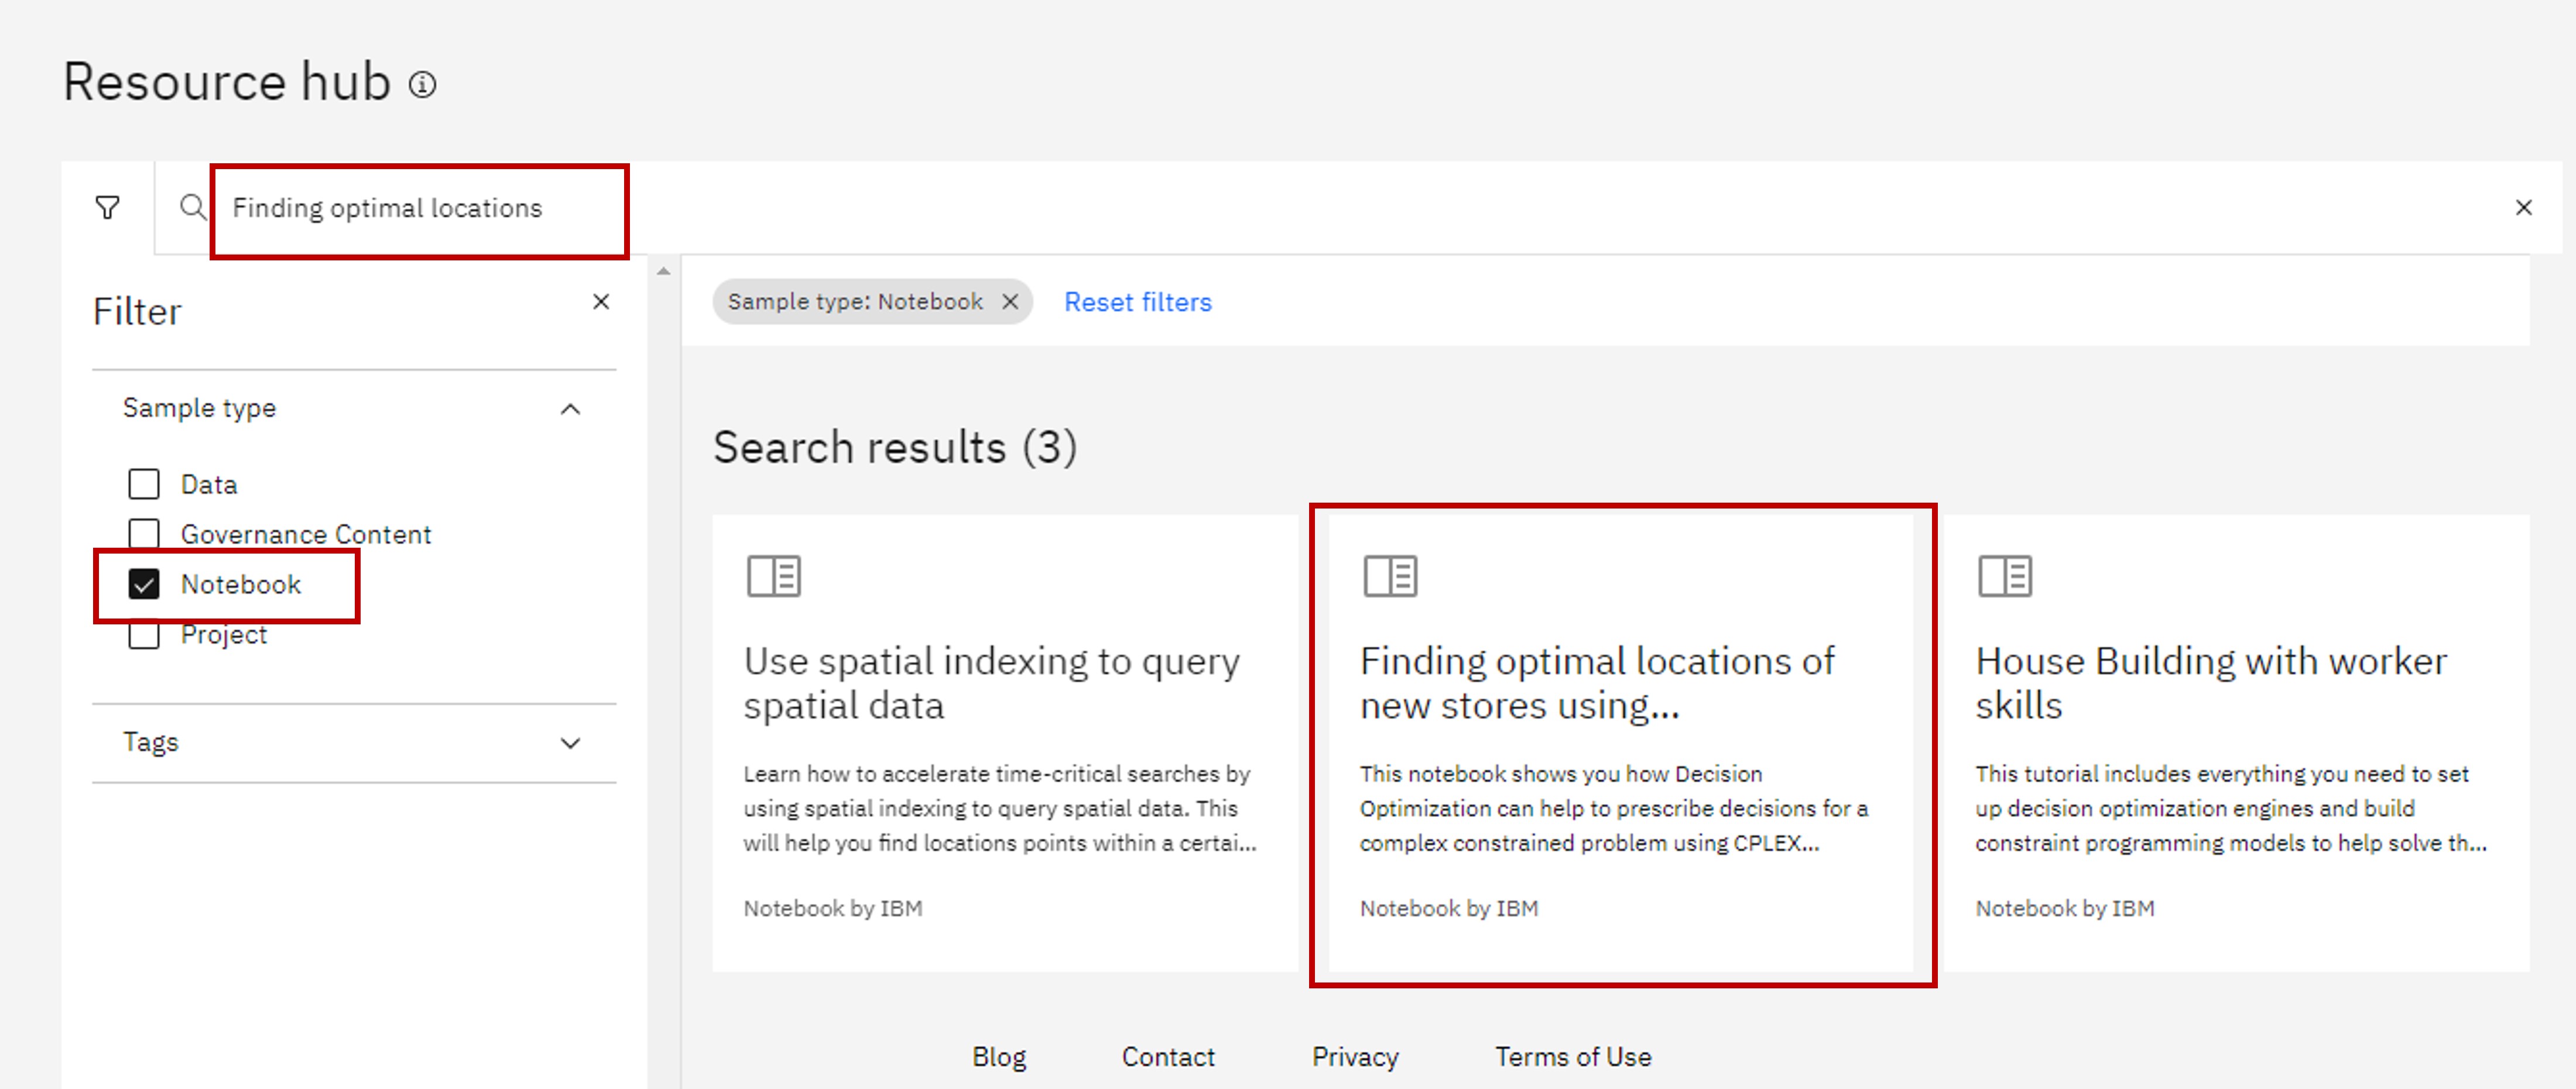Click notebook icon on House Building card
Viewport: 2576px width, 1089px height.
pyautogui.click(x=2004, y=575)
